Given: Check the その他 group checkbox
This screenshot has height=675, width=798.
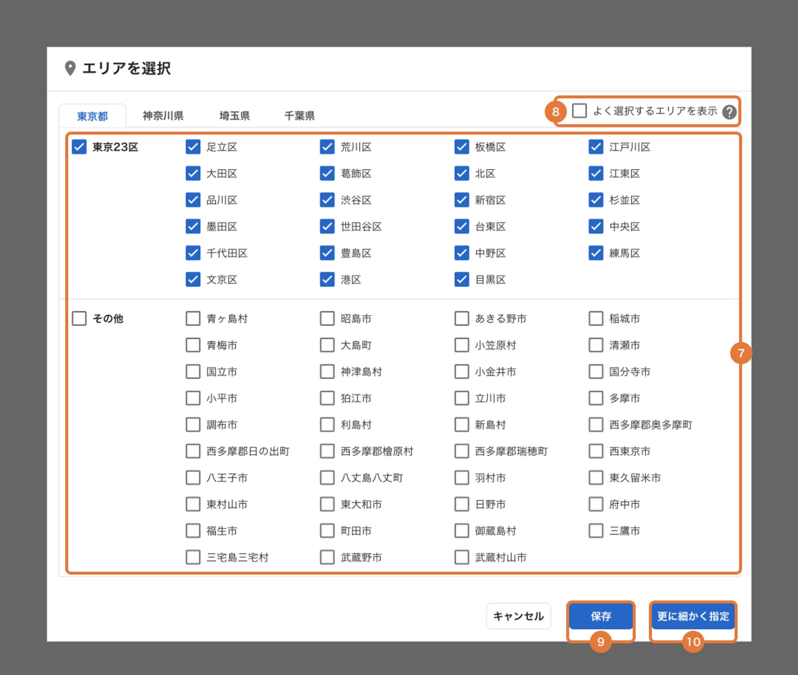Looking at the screenshot, I should (79, 319).
